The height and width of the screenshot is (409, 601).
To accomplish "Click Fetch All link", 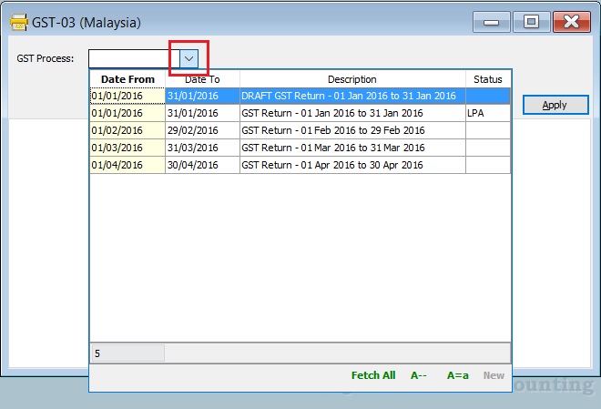I will pyautogui.click(x=372, y=375).
